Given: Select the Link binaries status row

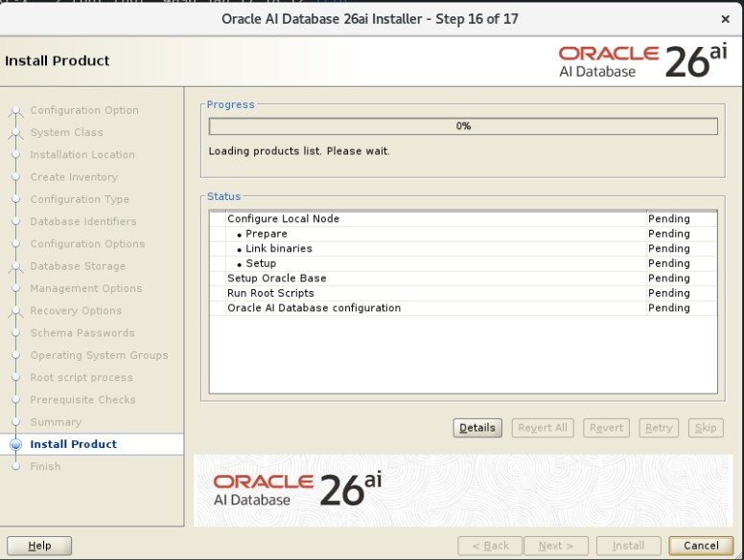Looking at the screenshot, I should click(x=463, y=249).
